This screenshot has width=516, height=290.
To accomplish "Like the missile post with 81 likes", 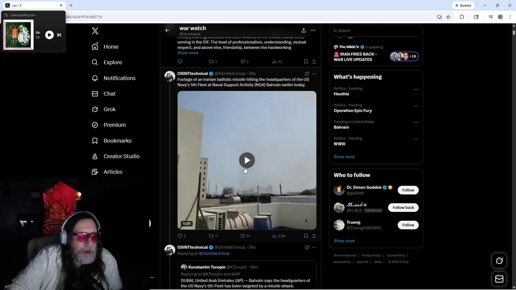I will pyautogui.click(x=245, y=236).
